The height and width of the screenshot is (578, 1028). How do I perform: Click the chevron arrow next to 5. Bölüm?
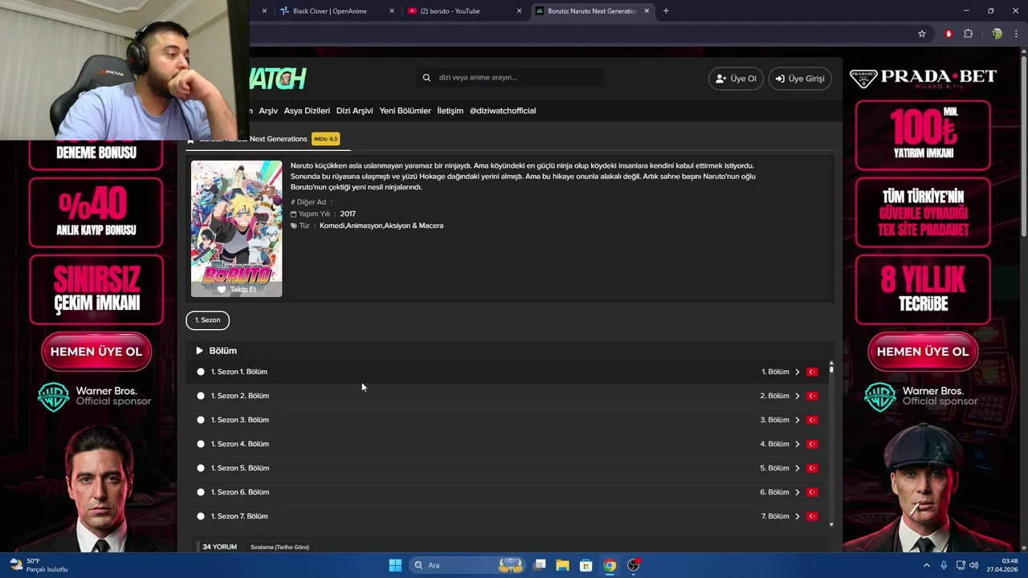click(x=798, y=468)
